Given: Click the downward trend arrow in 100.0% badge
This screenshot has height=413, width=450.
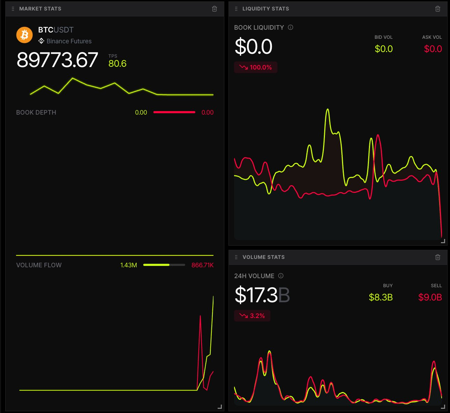Looking at the screenshot, I should point(243,67).
